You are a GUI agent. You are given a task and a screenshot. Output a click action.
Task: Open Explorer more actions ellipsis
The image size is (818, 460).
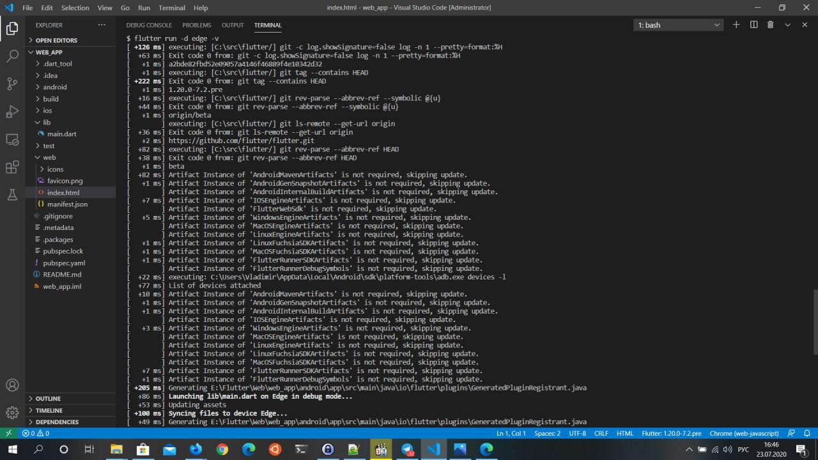102,25
